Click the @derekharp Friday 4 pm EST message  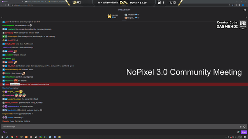click(x=31, y=103)
